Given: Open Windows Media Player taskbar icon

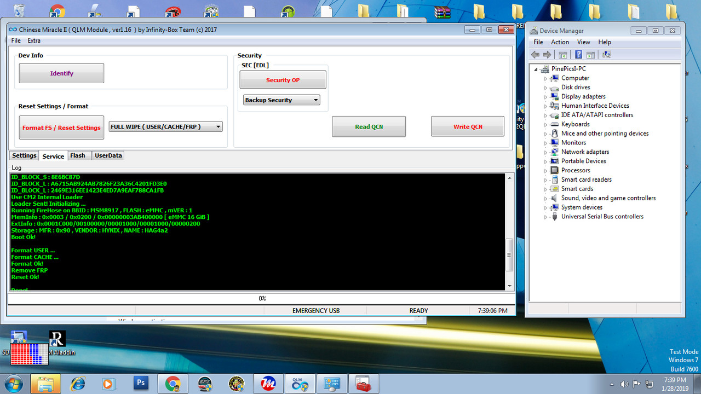Looking at the screenshot, I should (x=109, y=384).
